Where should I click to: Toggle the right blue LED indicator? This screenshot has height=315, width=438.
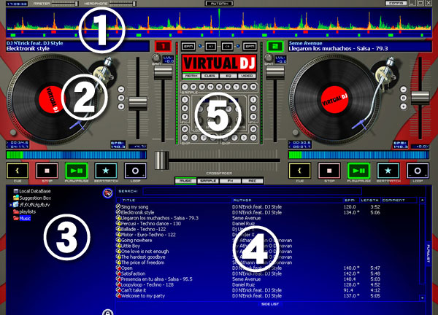pos(238,46)
